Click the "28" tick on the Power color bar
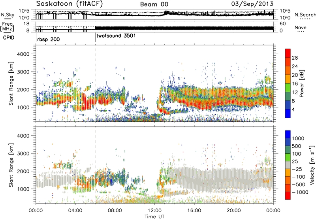This screenshot has height=219, width=316. [295, 58]
